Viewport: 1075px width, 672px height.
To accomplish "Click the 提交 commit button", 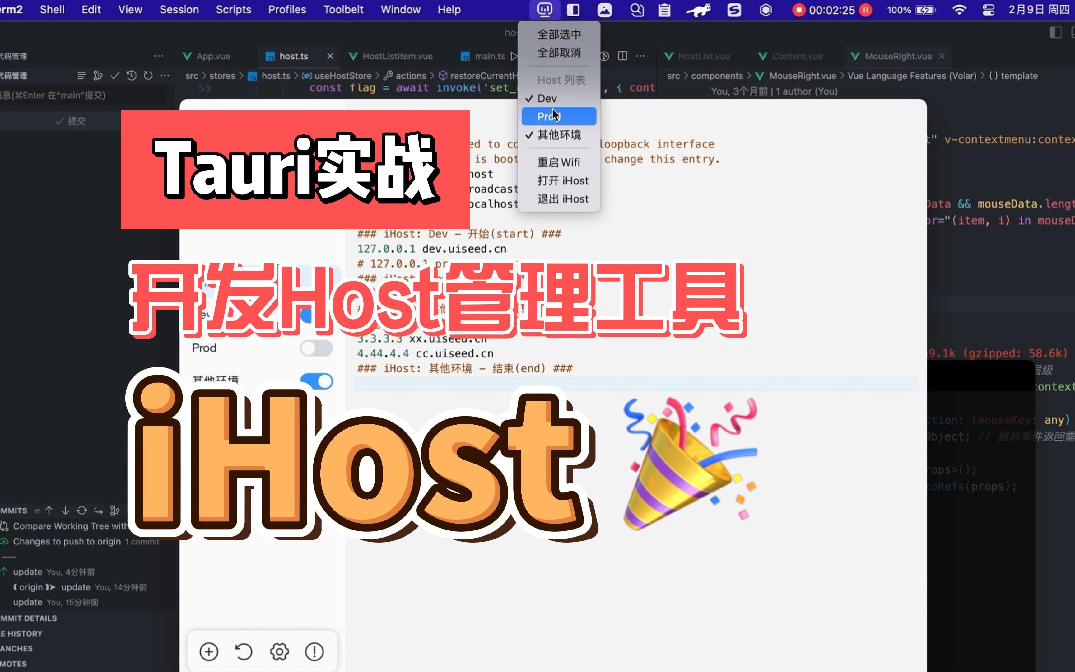I will [71, 121].
